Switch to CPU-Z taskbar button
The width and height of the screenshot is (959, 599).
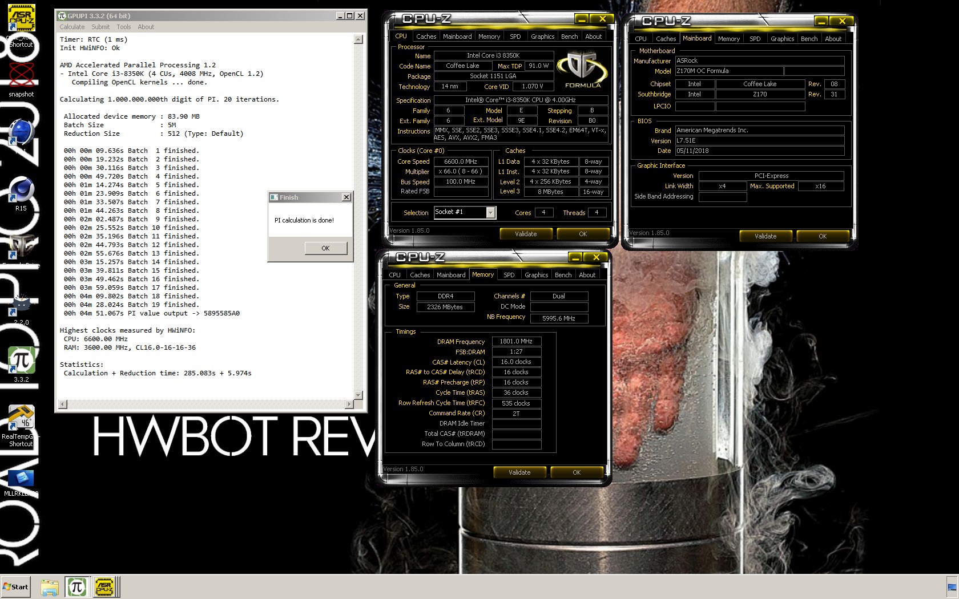coord(104,587)
